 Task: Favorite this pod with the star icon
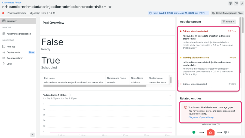110,7
